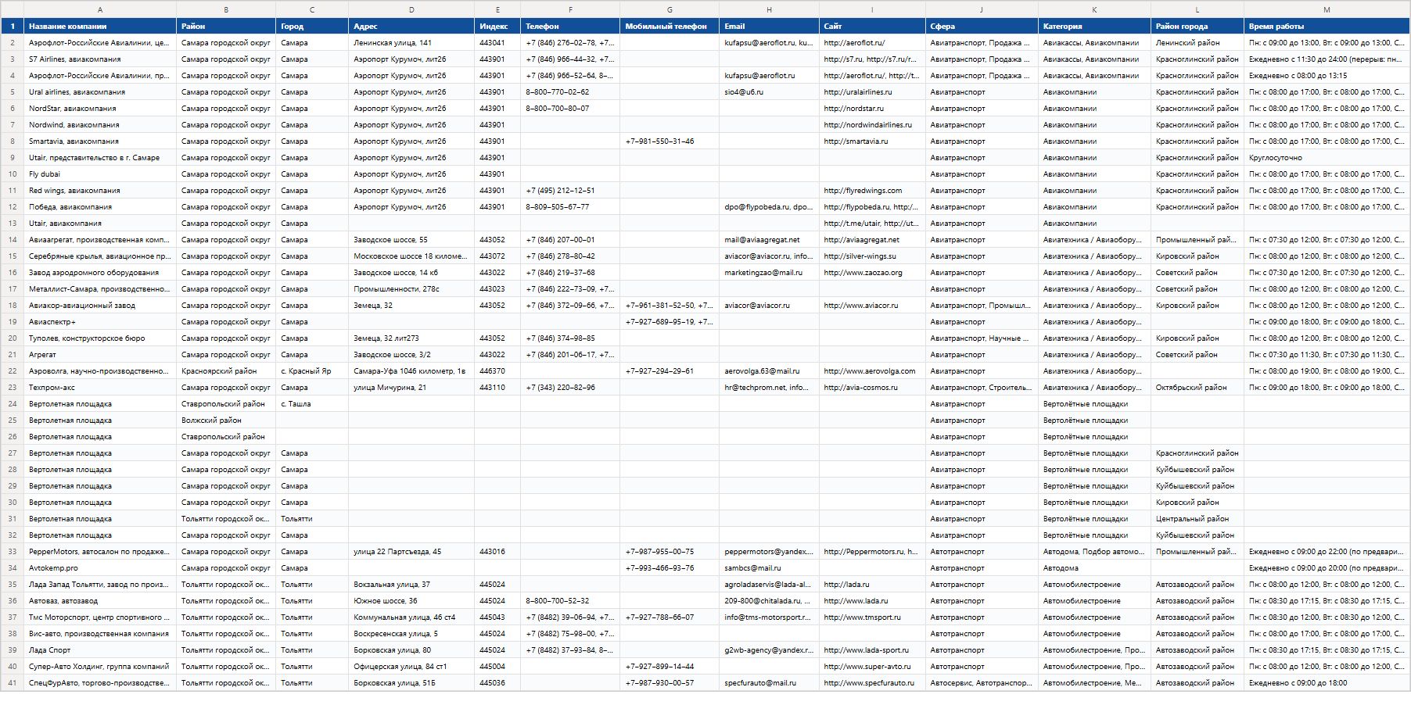Image resolution: width=1411 pixels, height=705 pixels.
Task: Select the phone 8–800–700–80–07
Action: coord(570,109)
